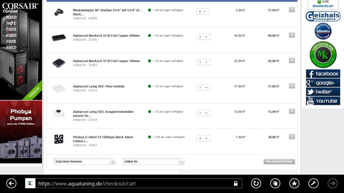Open the Phobya Pumpen banner ad
Viewport: 344px width, 193px height.
(x=21, y=132)
